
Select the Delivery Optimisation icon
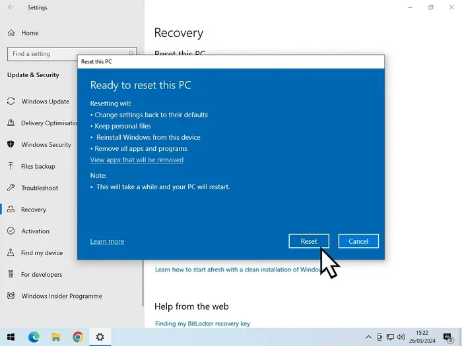coord(11,123)
